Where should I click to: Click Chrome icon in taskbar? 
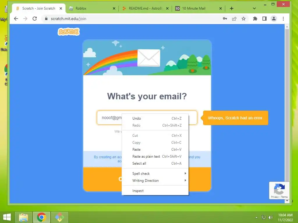pos(42,217)
